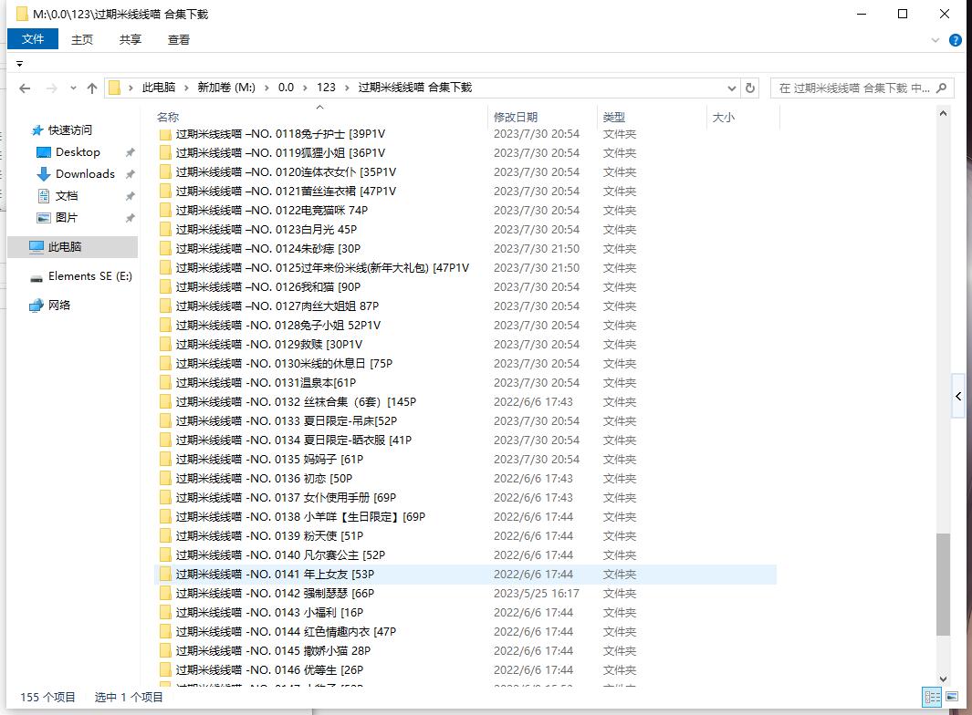Click 0.0 in address breadcrumb

click(286, 88)
